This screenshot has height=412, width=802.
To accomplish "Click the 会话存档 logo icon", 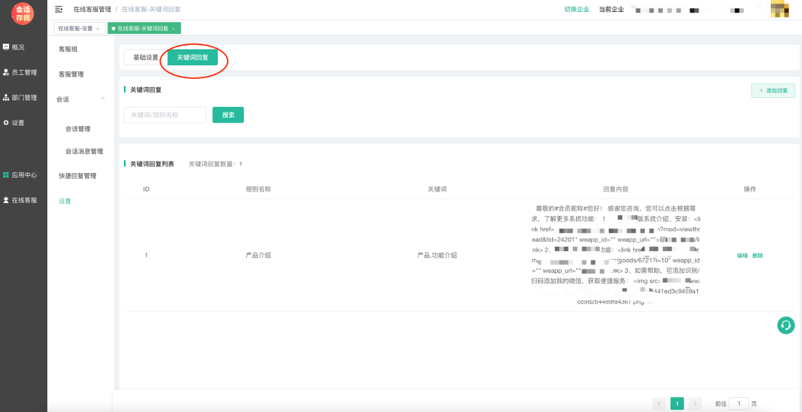I will [x=23, y=14].
